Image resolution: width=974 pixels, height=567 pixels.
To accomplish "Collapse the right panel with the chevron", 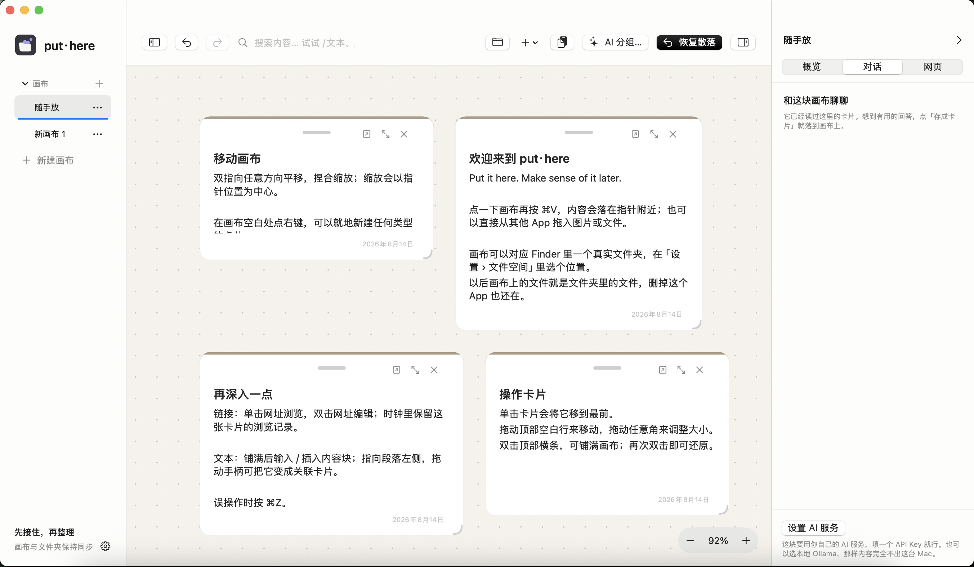I will pos(959,40).
